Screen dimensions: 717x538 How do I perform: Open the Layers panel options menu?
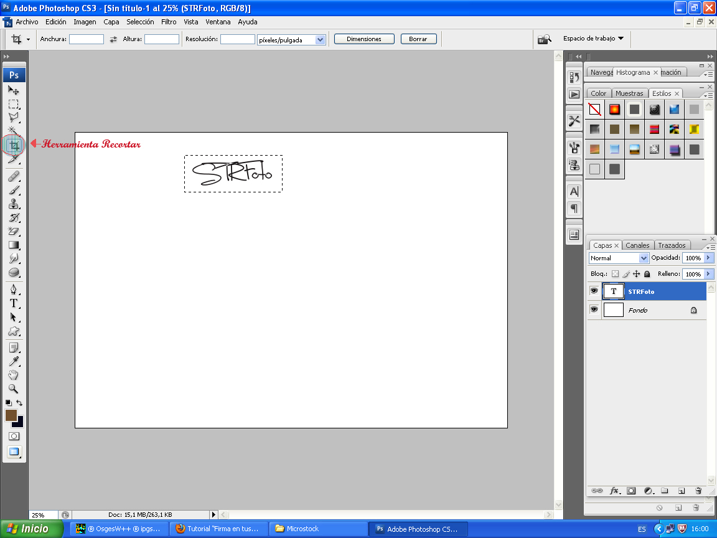pos(711,247)
